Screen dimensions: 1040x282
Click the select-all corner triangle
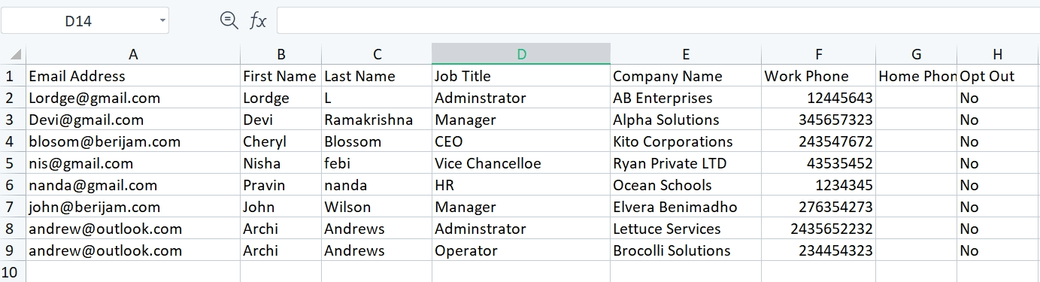[17, 54]
